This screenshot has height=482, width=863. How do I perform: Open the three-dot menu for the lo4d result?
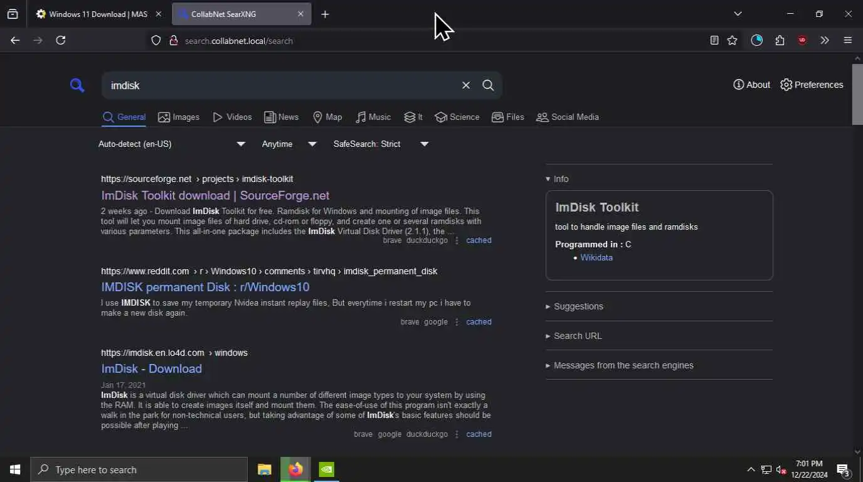[x=457, y=434]
